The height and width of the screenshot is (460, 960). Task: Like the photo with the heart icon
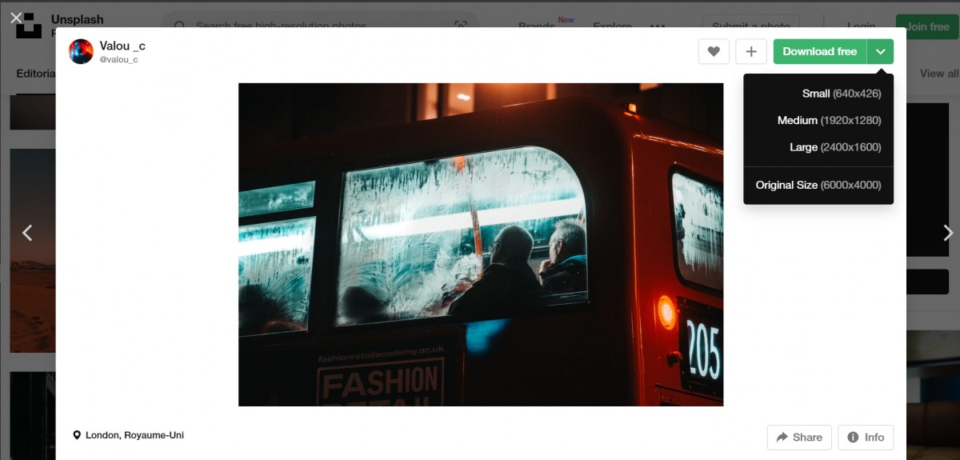pyautogui.click(x=714, y=52)
